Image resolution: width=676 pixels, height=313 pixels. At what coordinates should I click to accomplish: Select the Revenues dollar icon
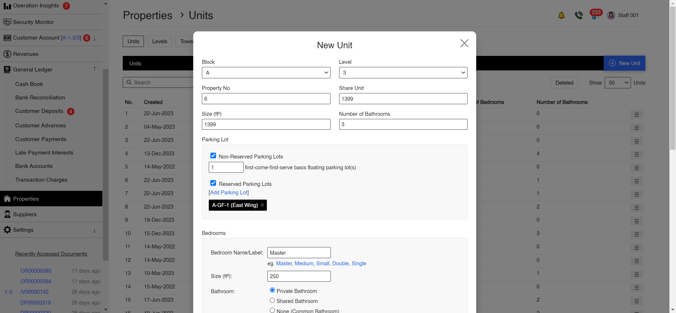(8, 54)
